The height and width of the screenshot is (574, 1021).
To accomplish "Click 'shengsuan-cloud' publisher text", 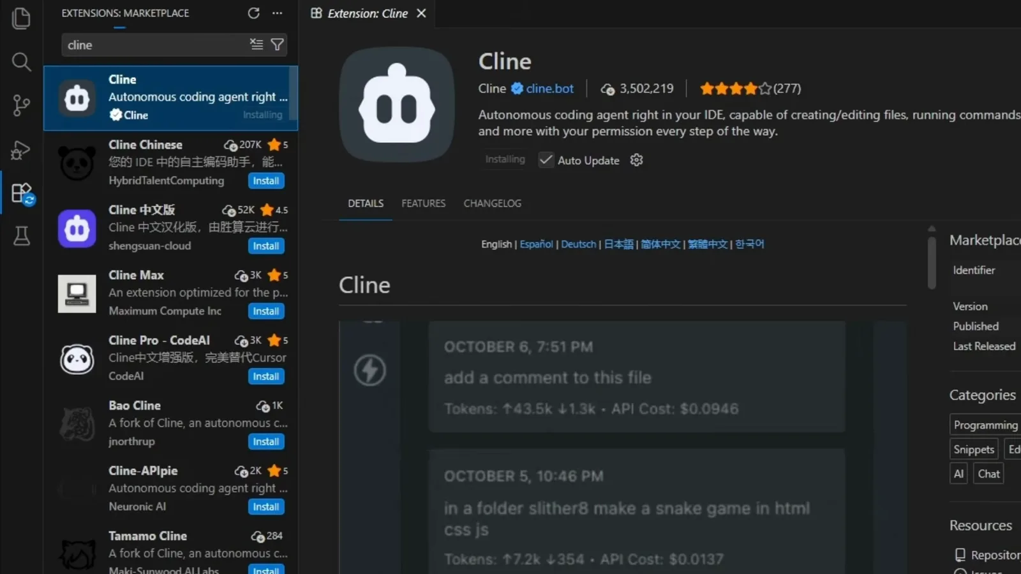I will point(149,246).
